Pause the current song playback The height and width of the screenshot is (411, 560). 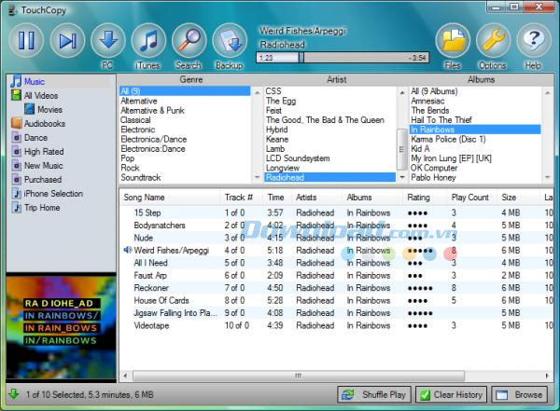pos(26,40)
